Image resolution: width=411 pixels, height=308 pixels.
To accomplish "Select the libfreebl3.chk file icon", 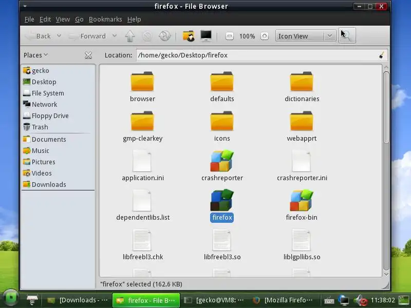I will [142, 240].
